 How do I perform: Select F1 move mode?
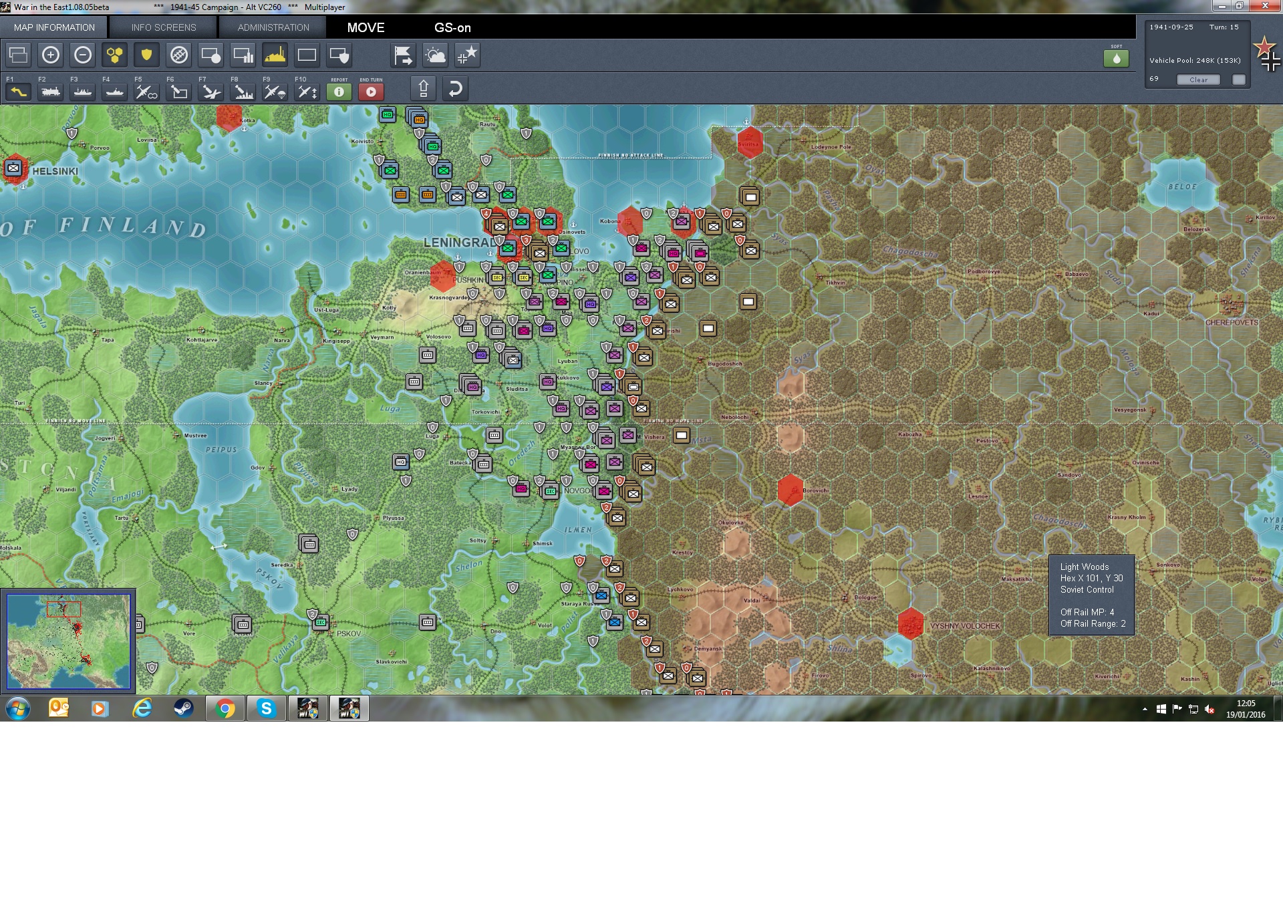[19, 91]
